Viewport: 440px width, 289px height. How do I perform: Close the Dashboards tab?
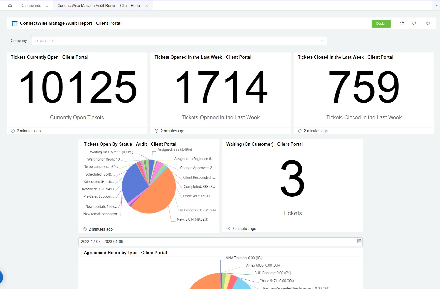tap(47, 6)
